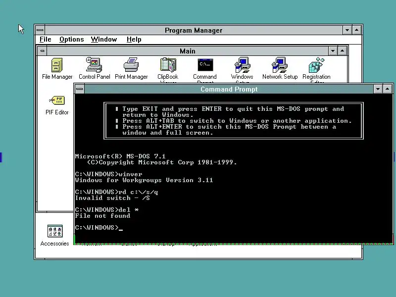Open the Command Prompt control menu box
The width and height of the screenshot is (396, 297).
coord(80,89)
